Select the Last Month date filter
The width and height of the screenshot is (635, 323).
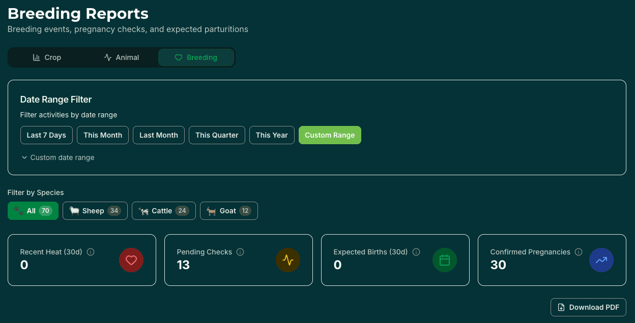point(158,135)
